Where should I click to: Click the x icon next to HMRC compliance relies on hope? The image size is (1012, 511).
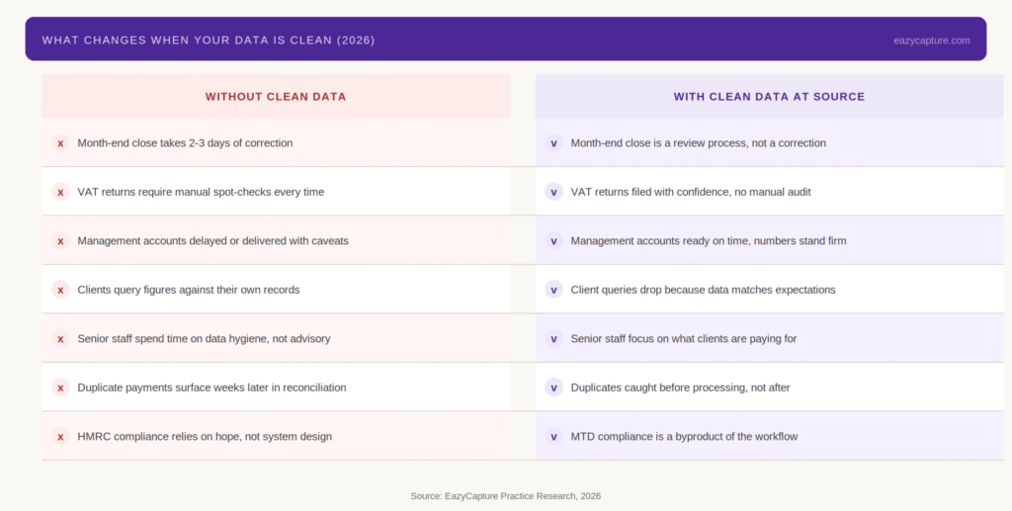click(x=60, y=436)
